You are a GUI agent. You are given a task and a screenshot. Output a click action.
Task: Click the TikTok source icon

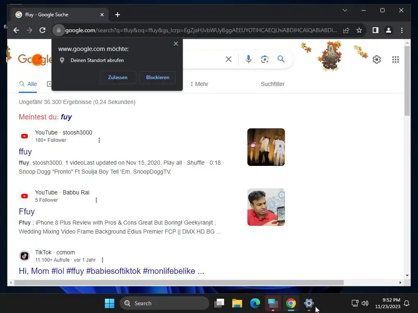[x=24, y=256]
